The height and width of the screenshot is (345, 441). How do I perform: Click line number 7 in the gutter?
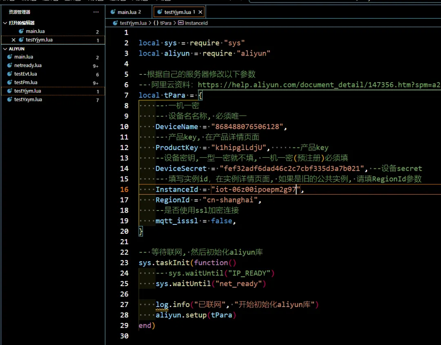(x=126, y=96)
